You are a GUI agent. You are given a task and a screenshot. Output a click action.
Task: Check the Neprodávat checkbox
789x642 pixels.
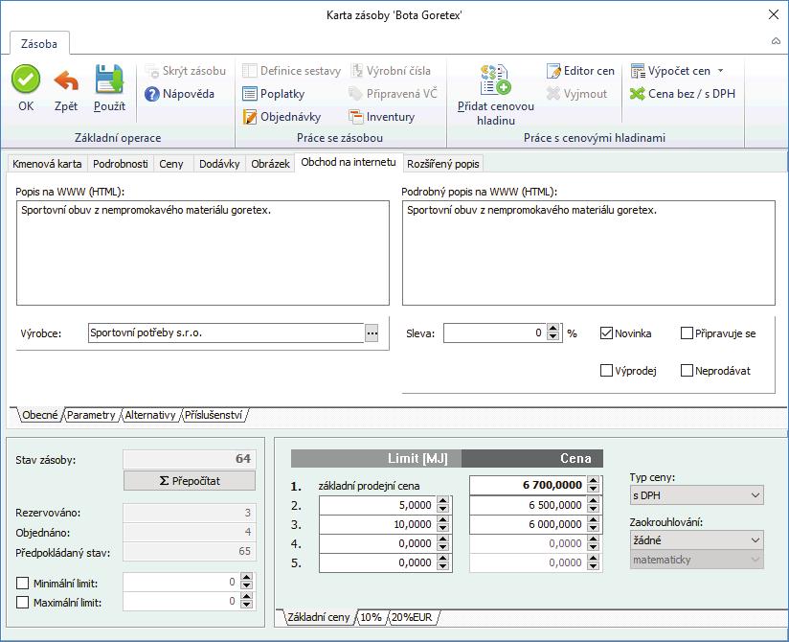click(x=687, y=371)
